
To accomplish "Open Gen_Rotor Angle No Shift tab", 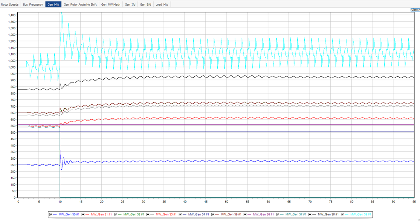I will point(80,4).
